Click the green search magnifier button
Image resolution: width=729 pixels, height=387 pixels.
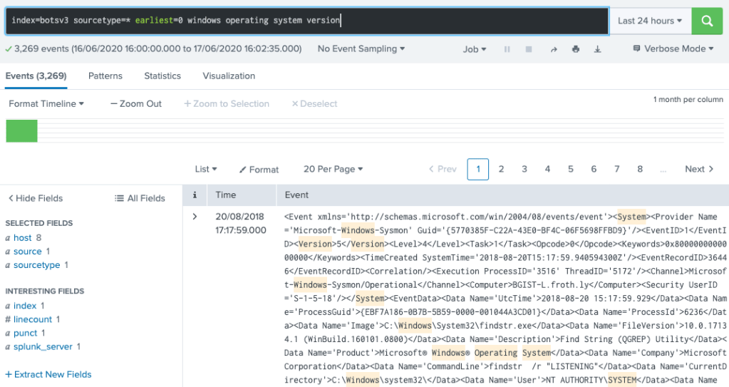(707, 21)
